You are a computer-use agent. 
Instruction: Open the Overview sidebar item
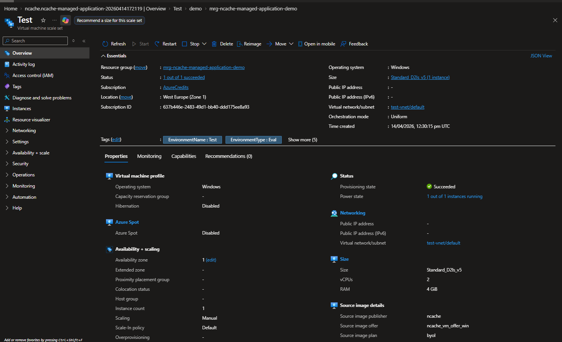click(45, 53)
